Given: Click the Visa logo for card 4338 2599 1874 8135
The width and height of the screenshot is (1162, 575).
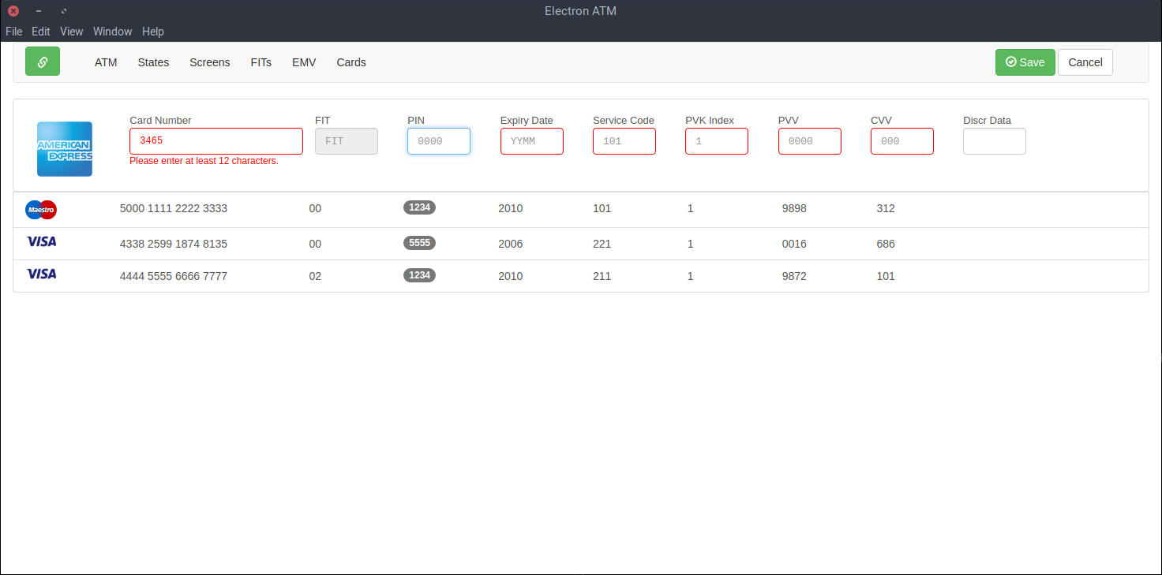Looking at the screenshot, I should 41,241.
